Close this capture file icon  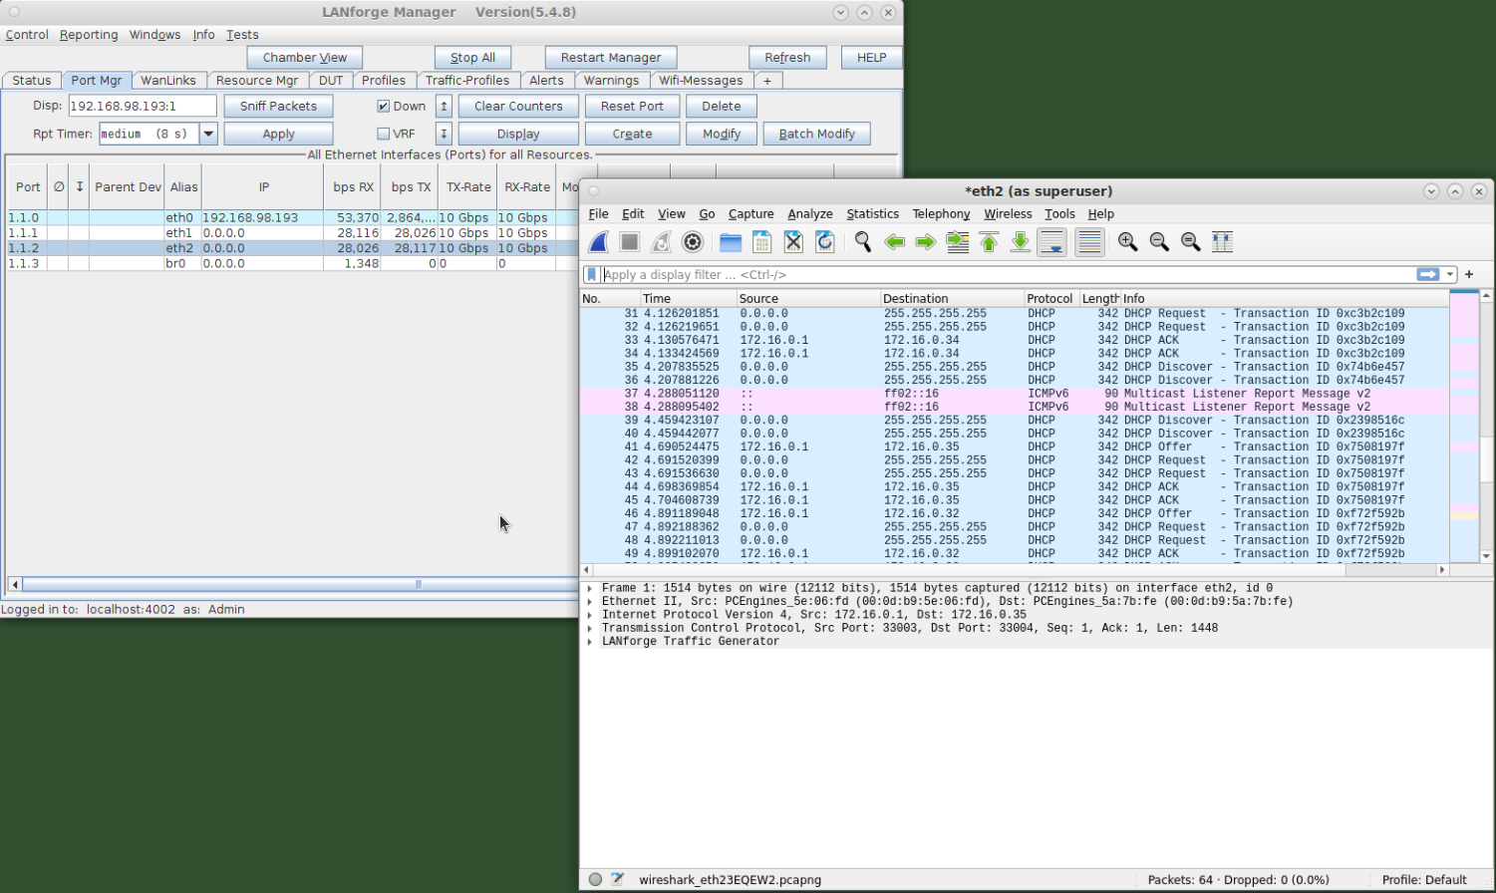(x=793, y=242)
